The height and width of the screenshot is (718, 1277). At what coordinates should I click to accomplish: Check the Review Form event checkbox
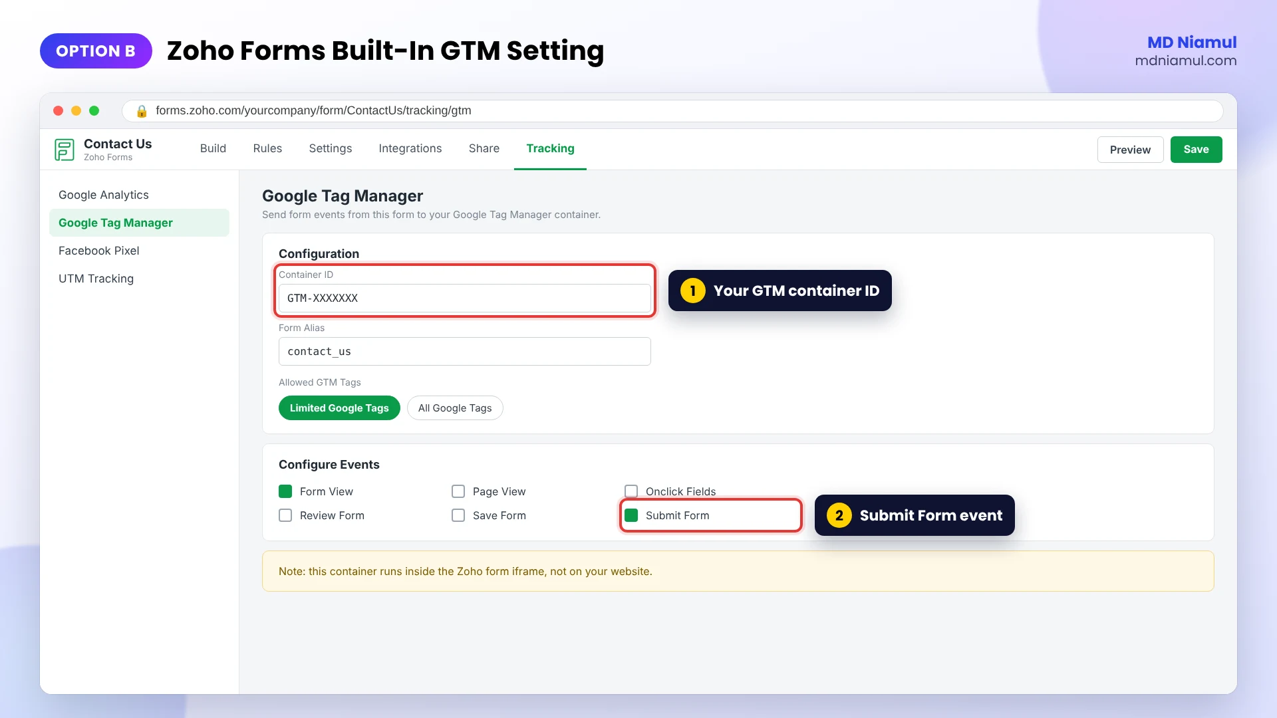pos(285,515)
